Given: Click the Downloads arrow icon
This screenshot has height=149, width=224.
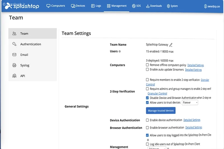Looking at the screenshot, I should click(x=148, y=6).
